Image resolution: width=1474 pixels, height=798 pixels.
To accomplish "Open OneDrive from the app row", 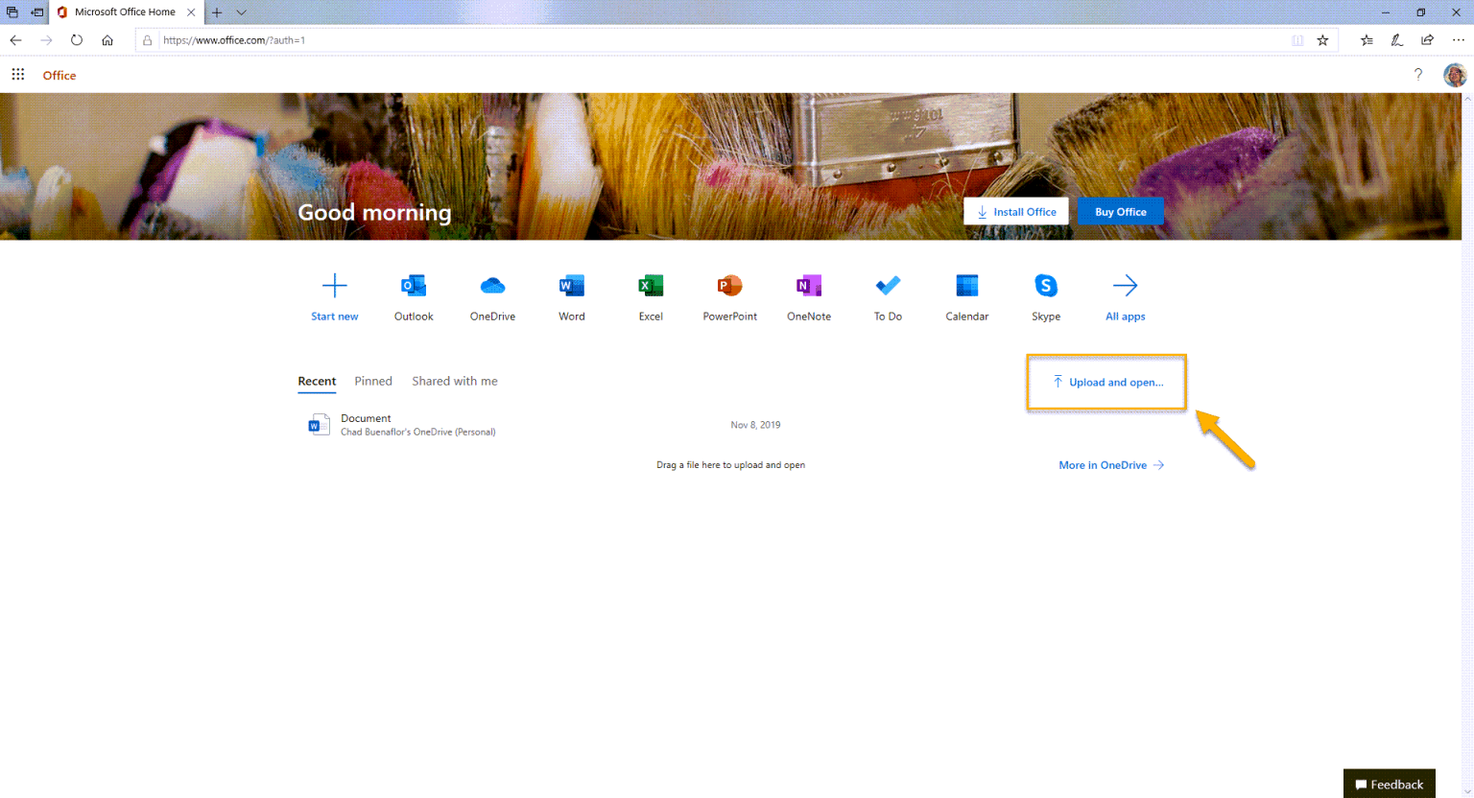I will pyautogui.click(x=492, y=293).
